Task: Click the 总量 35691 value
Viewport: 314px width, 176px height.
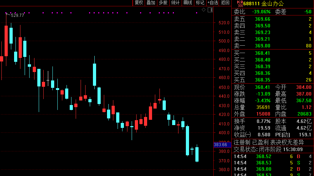Action: [263, 107]
